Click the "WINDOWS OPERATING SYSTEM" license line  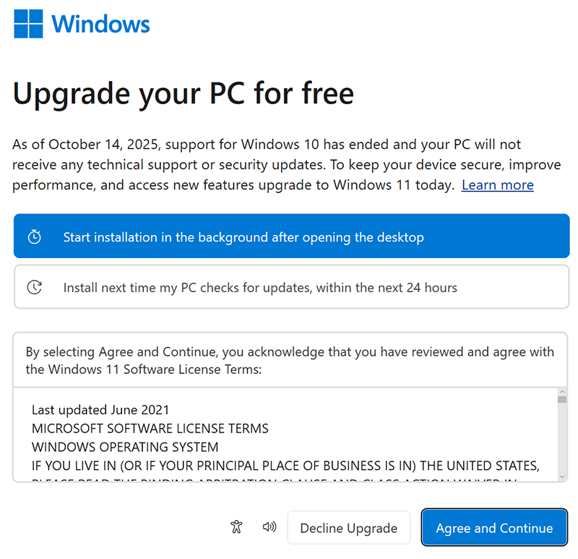click(x=125, y=447)
